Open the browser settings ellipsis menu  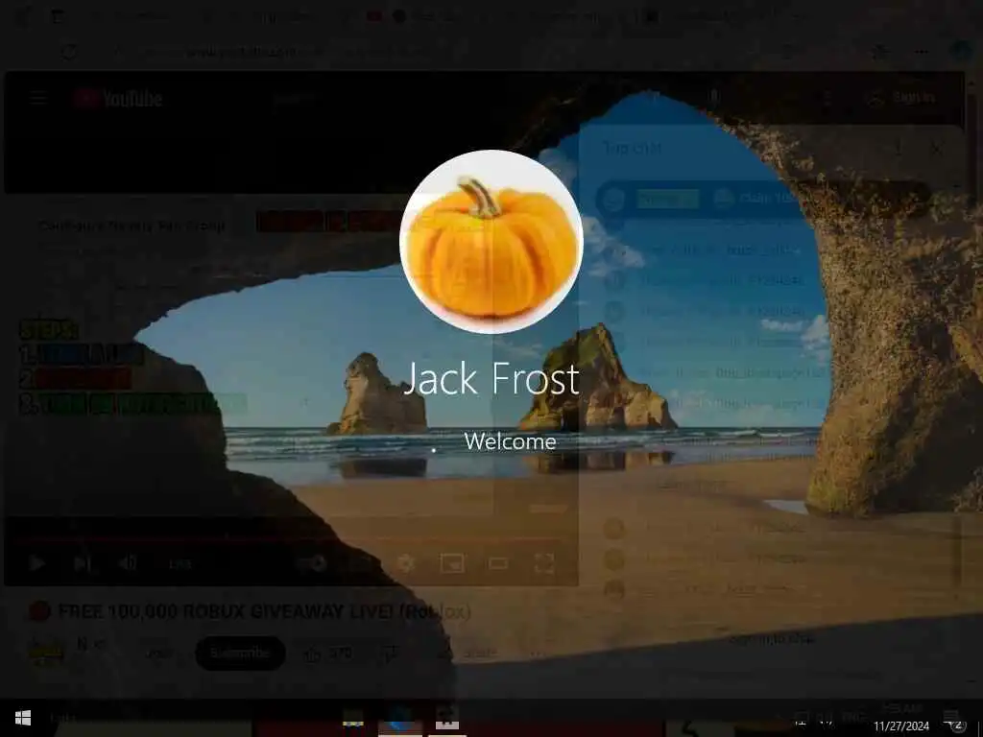coord(922,53)
